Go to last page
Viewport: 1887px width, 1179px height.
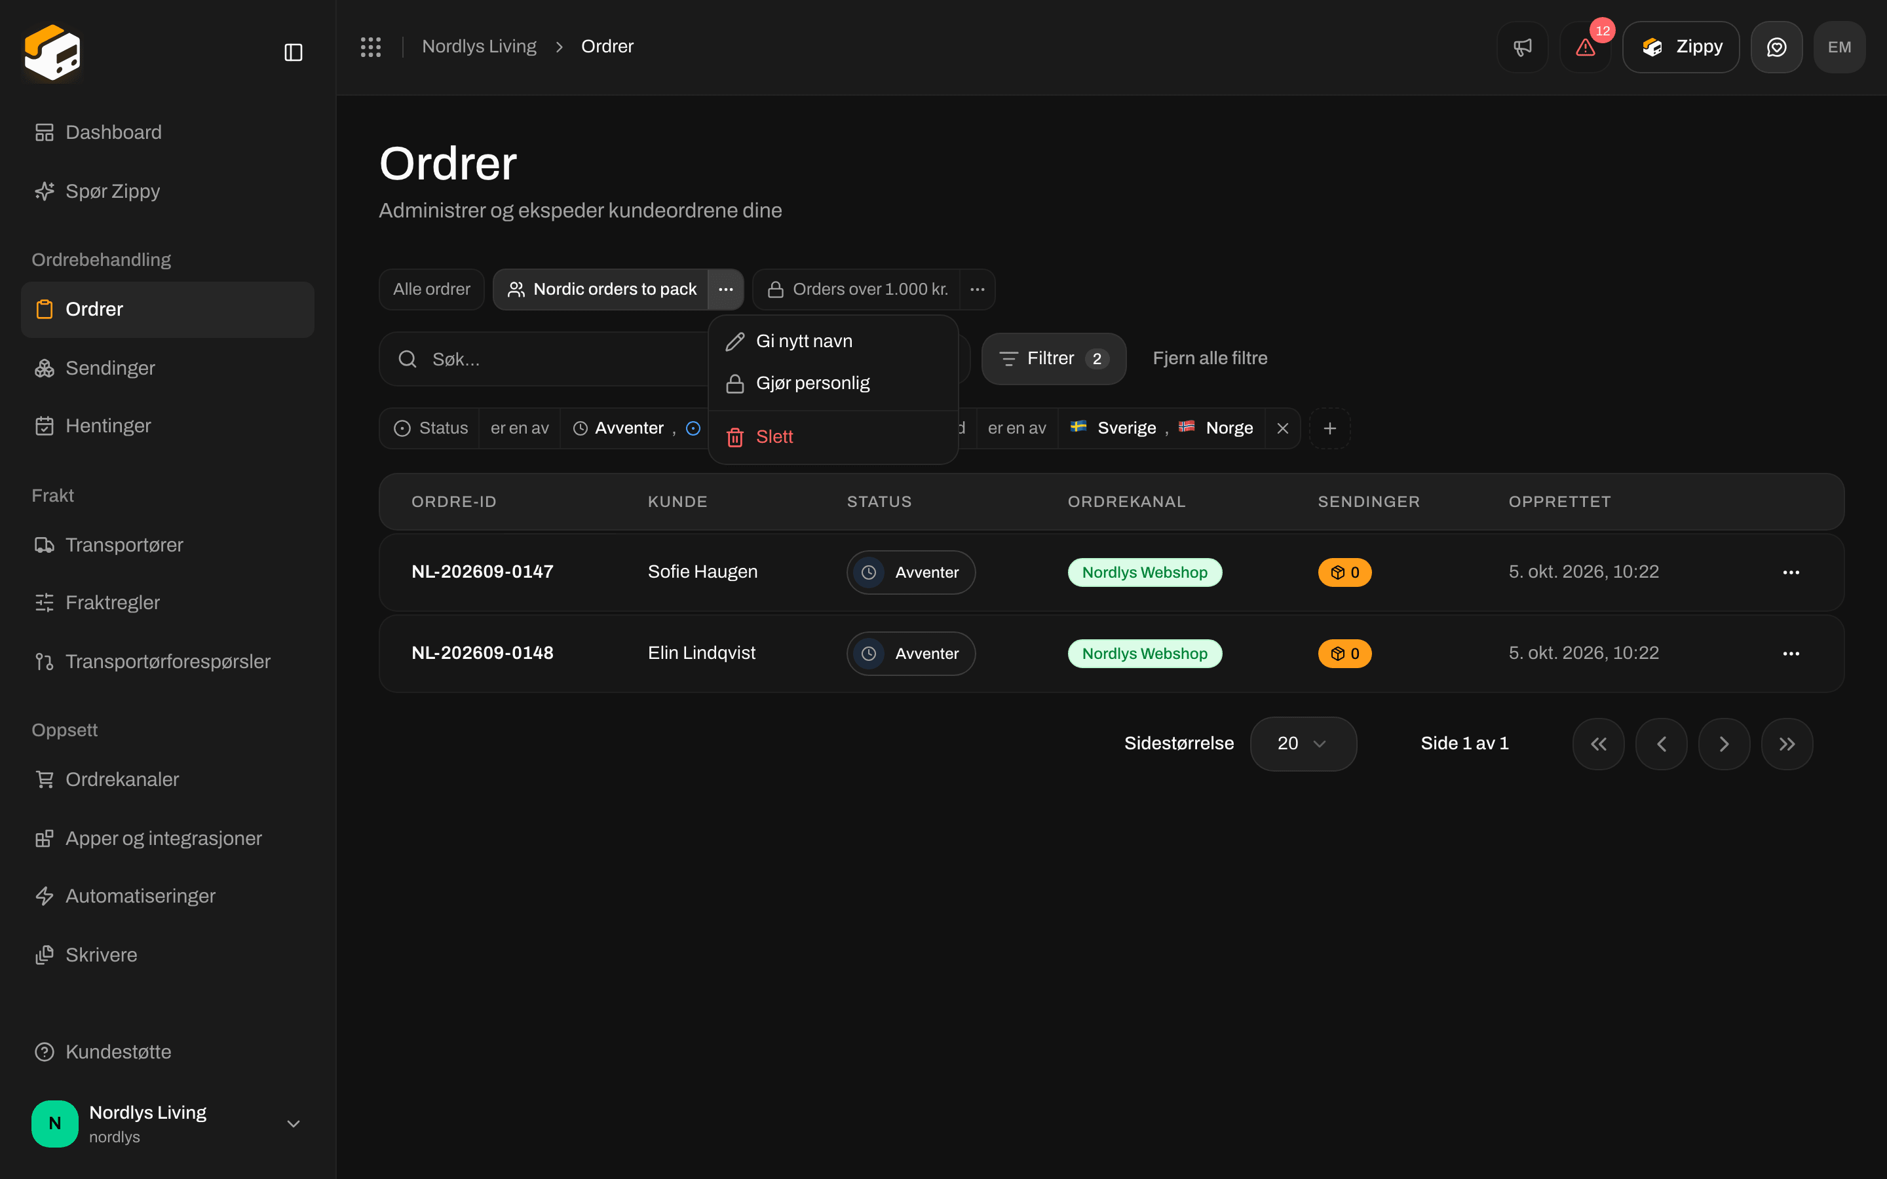tap(1786, 744)
